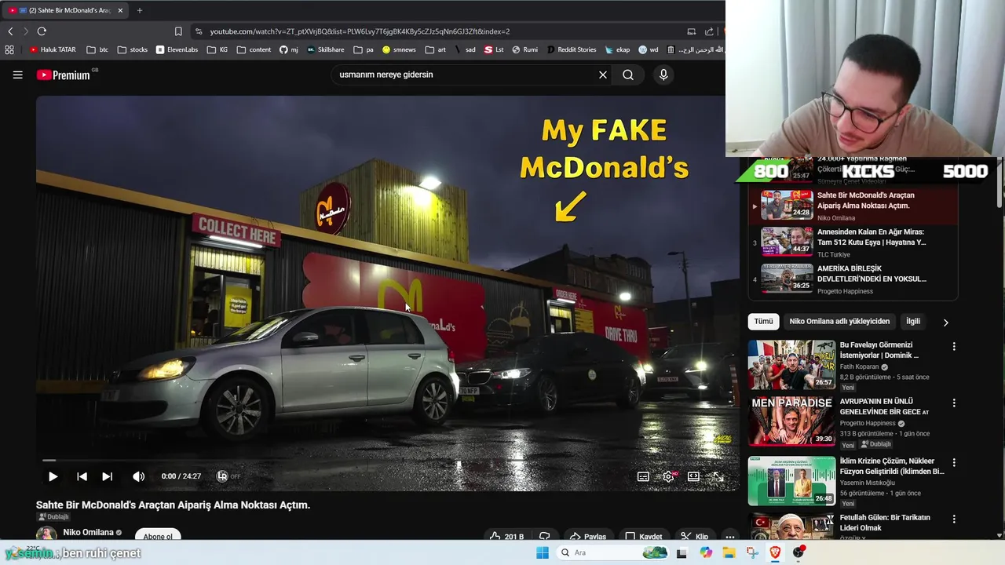Mute the video volume speaker
This screenshot has width=1005, height=565.
click(x=138, y=476)
